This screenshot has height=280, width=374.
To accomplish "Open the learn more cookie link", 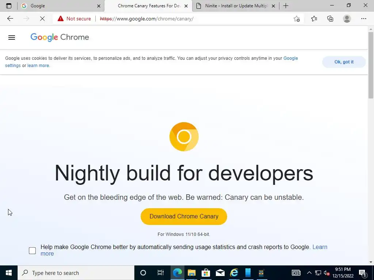I will coord(38,66).
